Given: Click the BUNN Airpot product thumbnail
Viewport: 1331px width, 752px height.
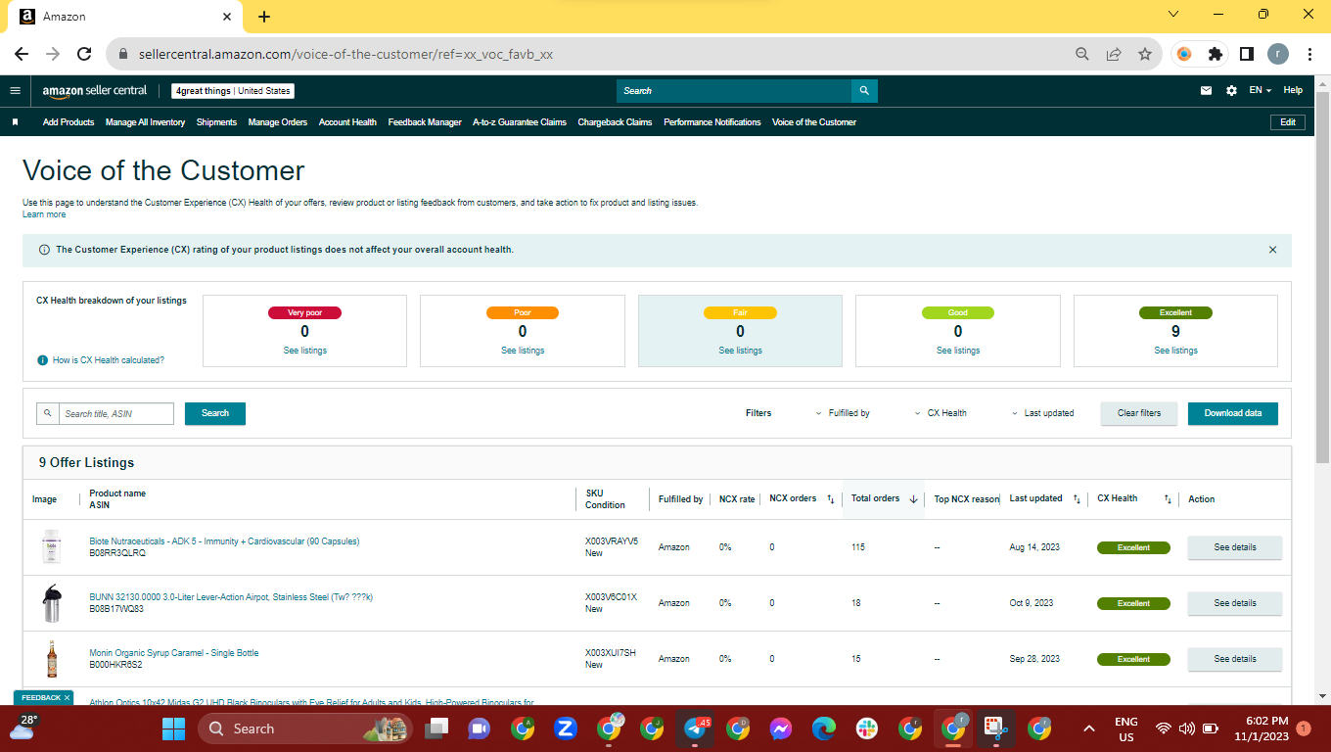Looking at the screenshot, I should (51, 603).
